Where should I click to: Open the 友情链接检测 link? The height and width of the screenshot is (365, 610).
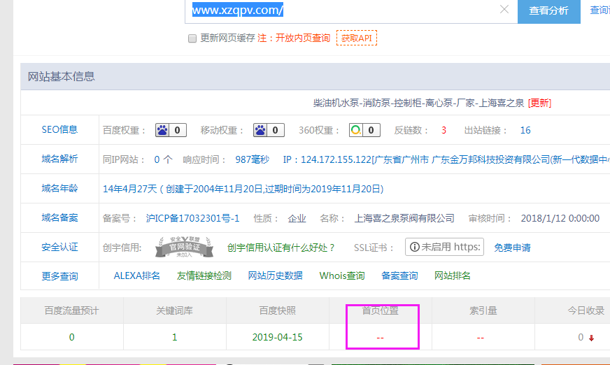click(204, 276)
